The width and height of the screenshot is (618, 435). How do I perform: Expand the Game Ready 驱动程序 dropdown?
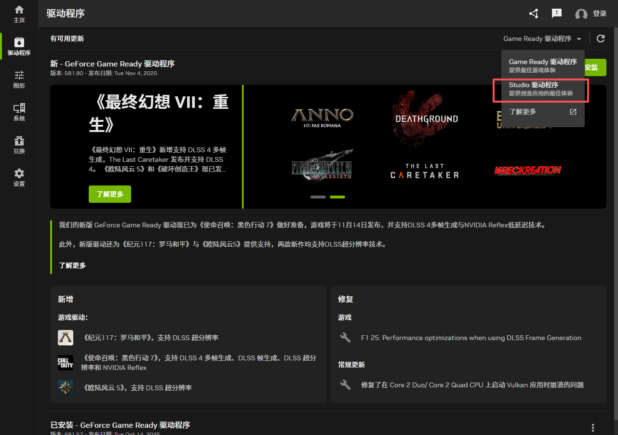542,39
